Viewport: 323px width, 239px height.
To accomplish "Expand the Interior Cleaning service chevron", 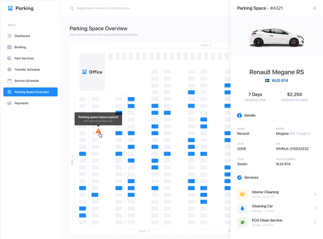I will pos(315,194).
